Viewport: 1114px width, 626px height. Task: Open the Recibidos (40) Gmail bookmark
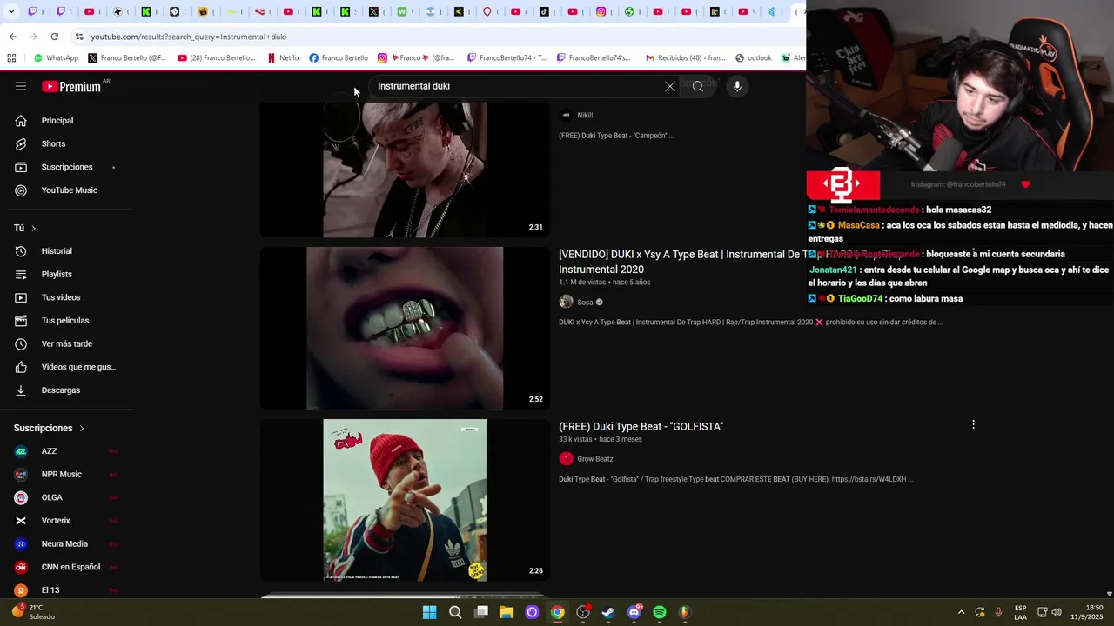click(x=685, y=58)
